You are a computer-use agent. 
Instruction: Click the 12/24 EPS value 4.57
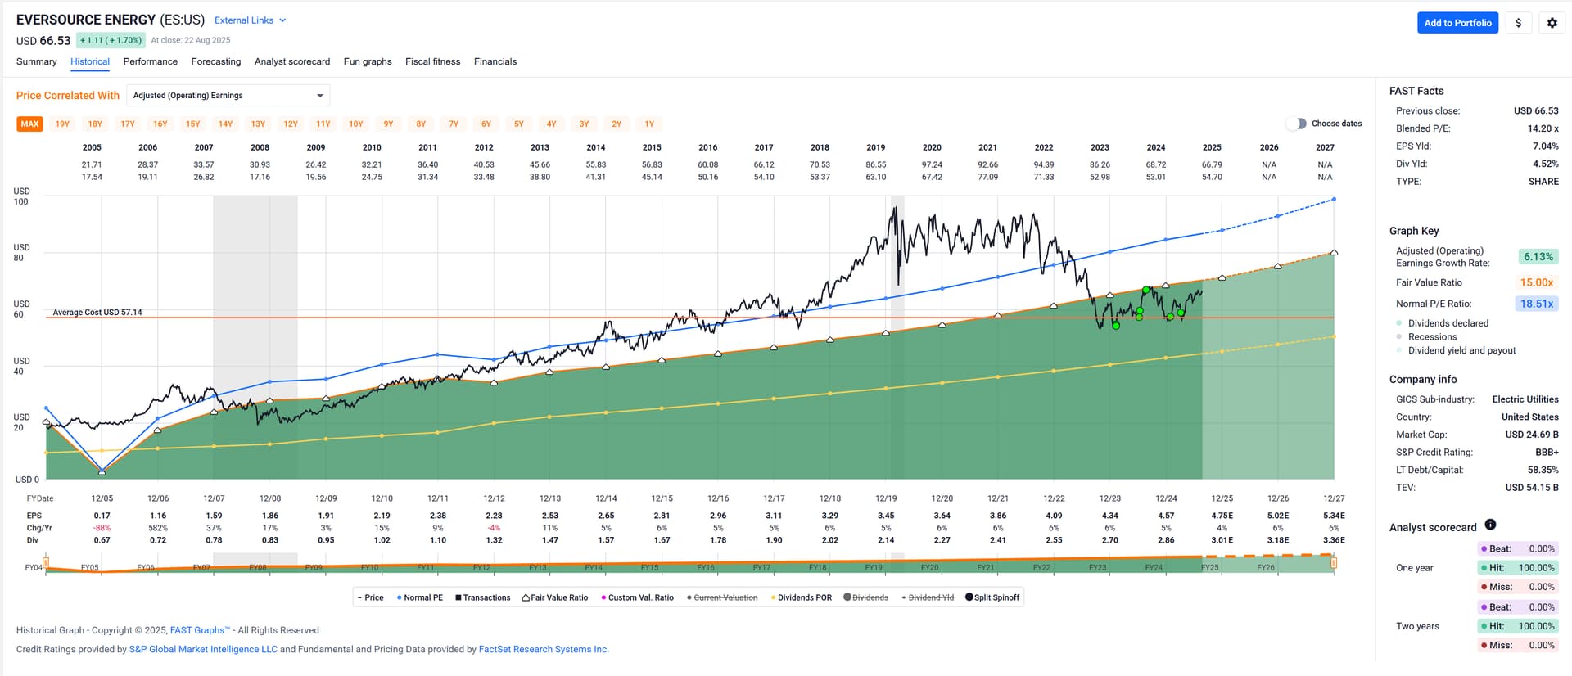click(1166, 516)
